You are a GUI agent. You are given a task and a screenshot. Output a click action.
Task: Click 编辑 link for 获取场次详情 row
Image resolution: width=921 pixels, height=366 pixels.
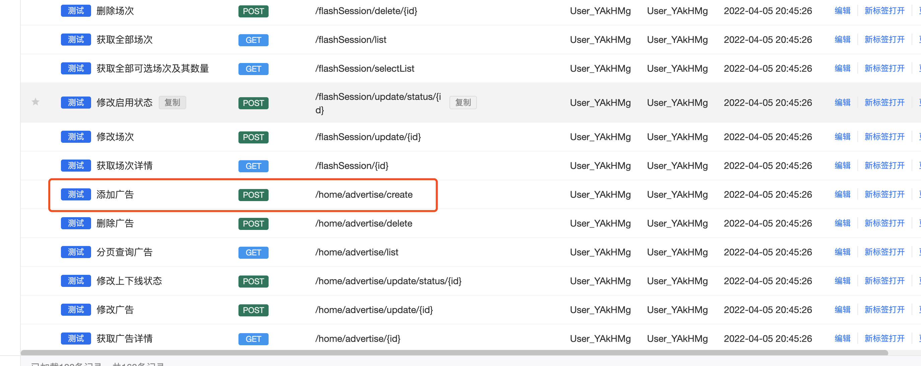[x=842, y=166]
